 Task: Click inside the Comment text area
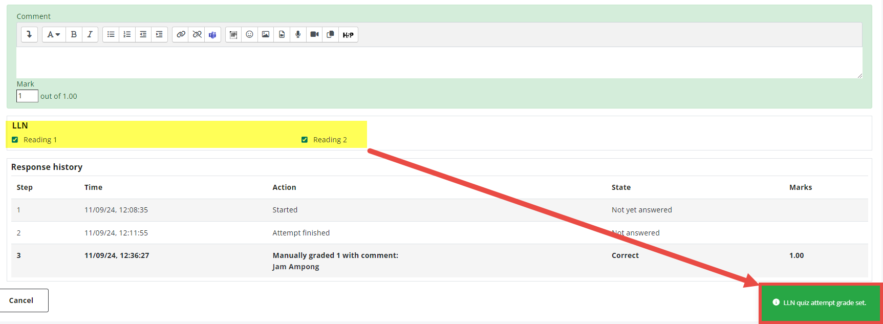point(439,62)
